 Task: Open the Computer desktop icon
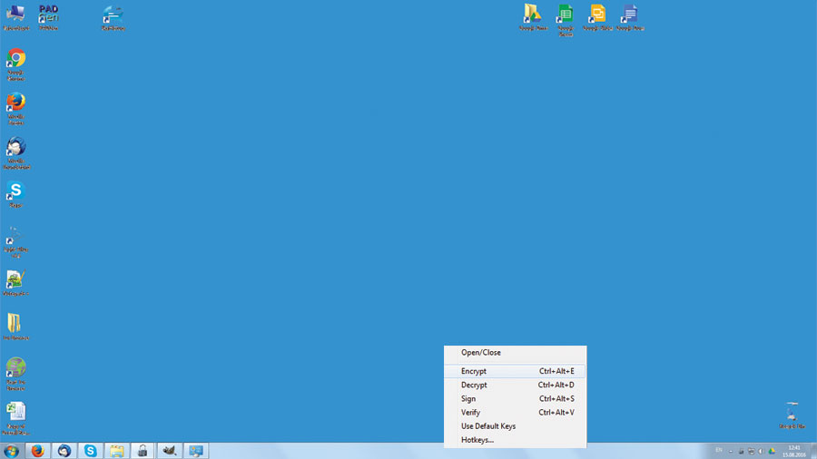(x=15, y=17)
